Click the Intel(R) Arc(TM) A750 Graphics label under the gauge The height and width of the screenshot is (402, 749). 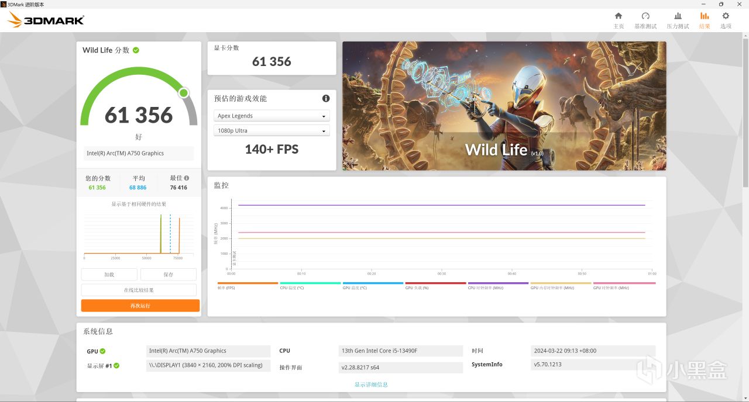[x=139, y=153]
